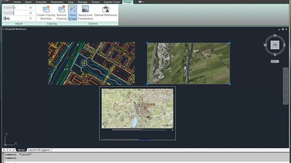Go to the first layout tab arrow

pyautogui.click(x=4, y=150)
